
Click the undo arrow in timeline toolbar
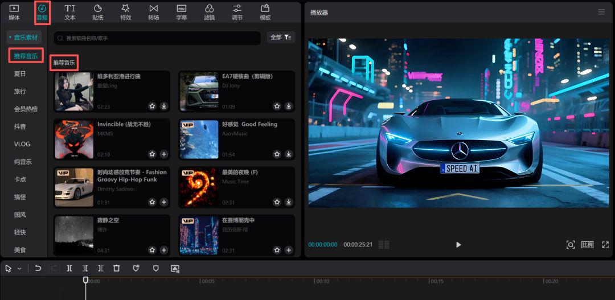(38, 268)
